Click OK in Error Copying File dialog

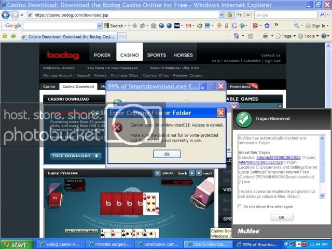coord(167,154)
